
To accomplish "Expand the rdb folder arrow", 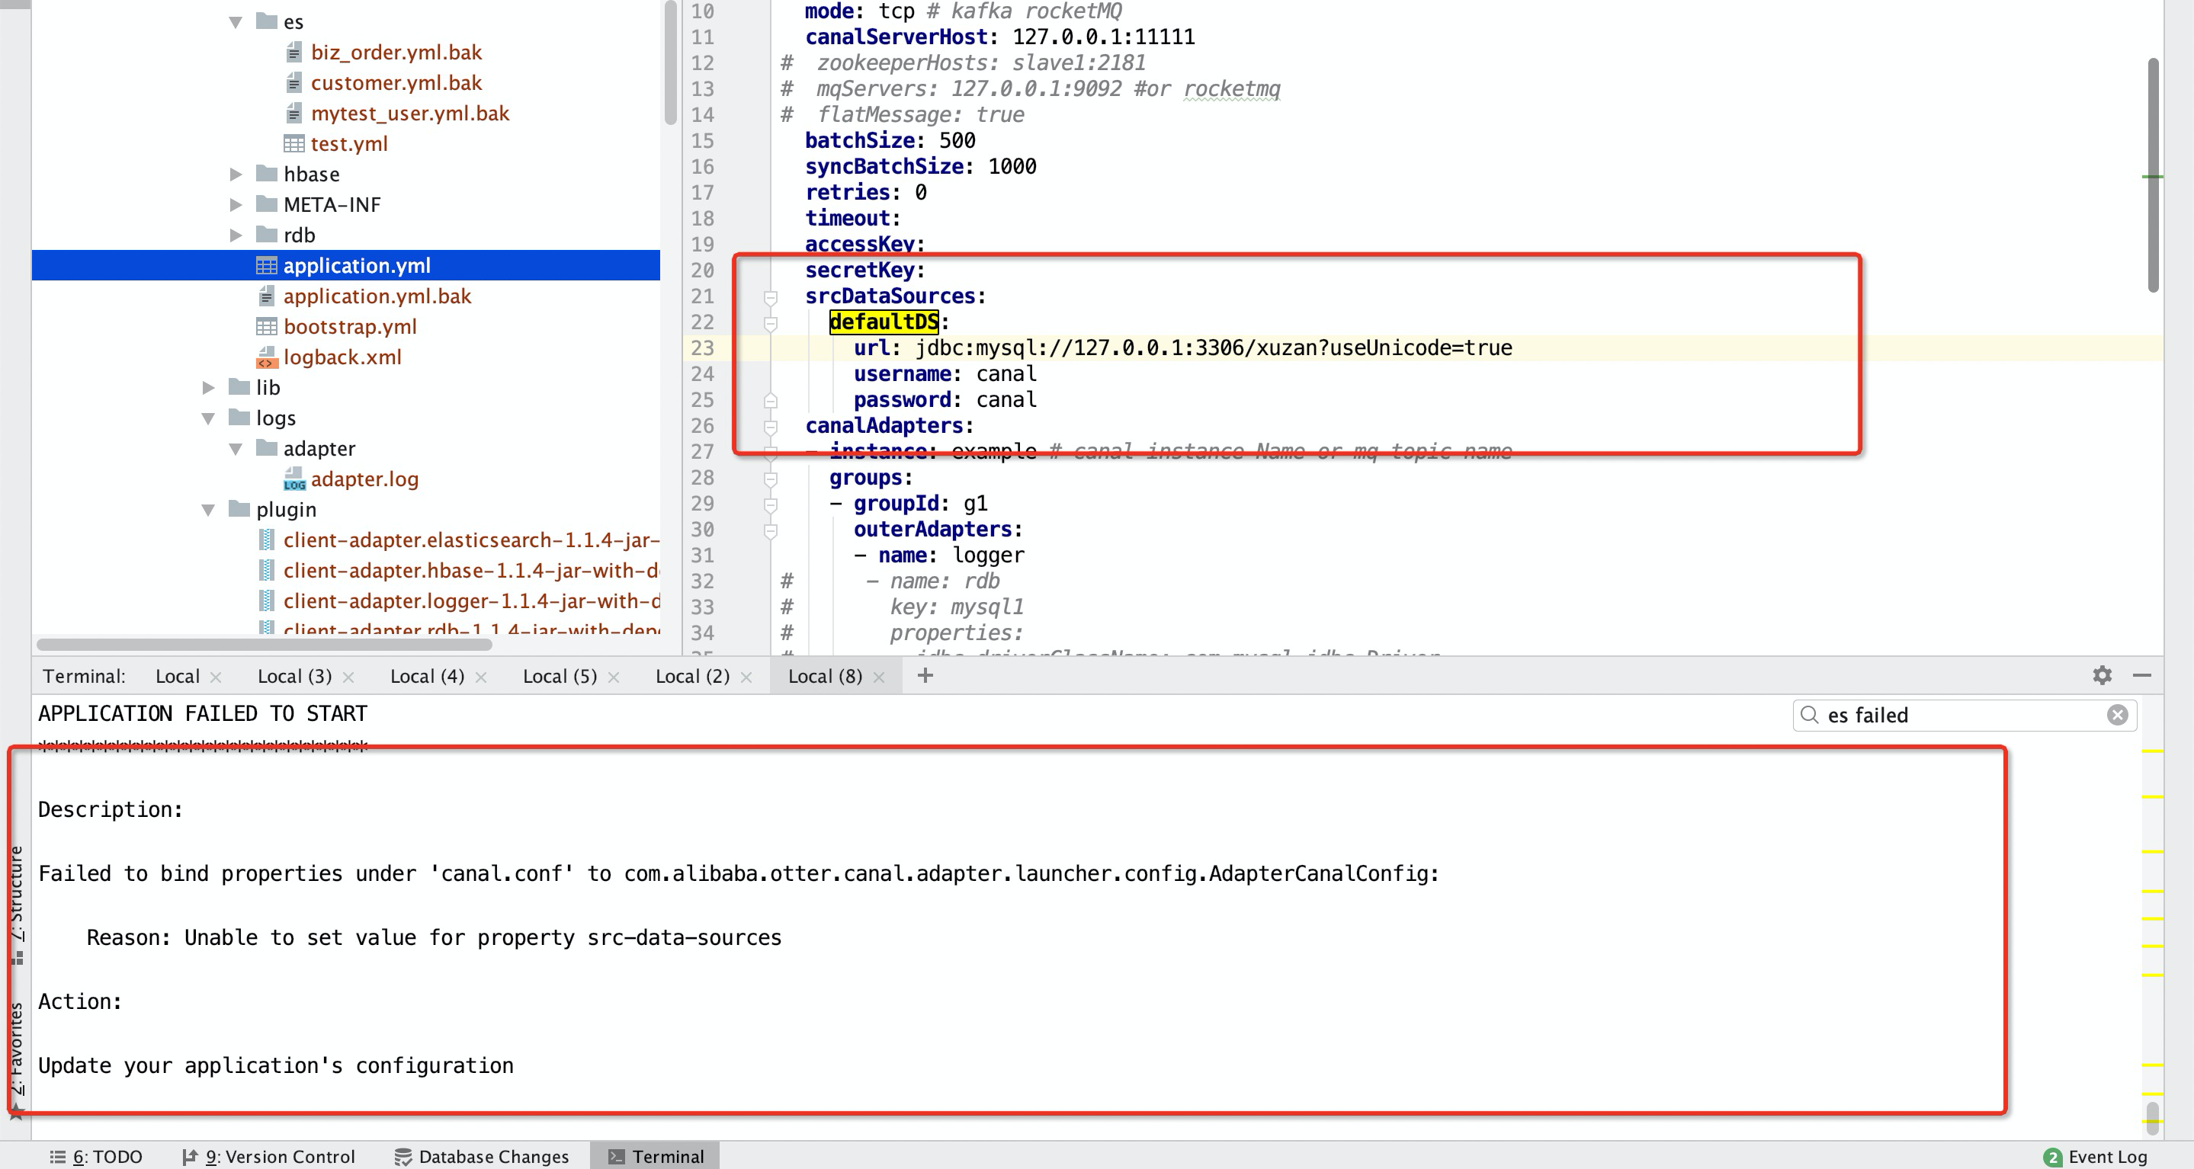I will point(236,235).
